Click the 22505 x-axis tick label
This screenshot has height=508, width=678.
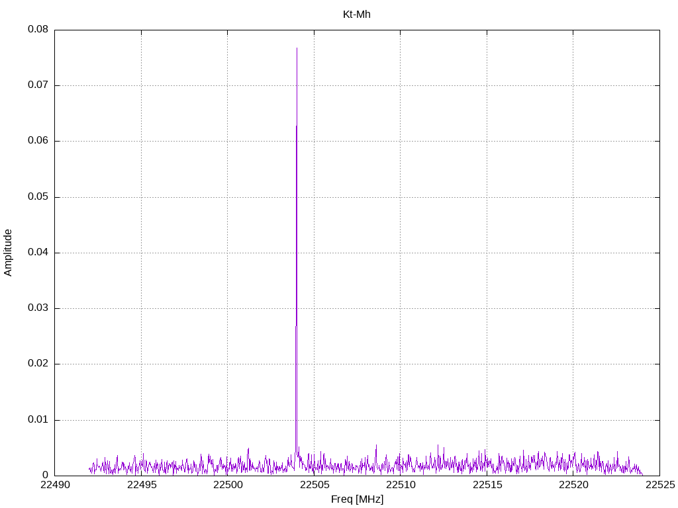tap(314, 486)
